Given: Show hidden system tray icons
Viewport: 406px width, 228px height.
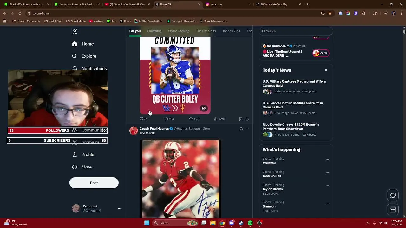Looking at the screenshot, I should click(368, 223).
